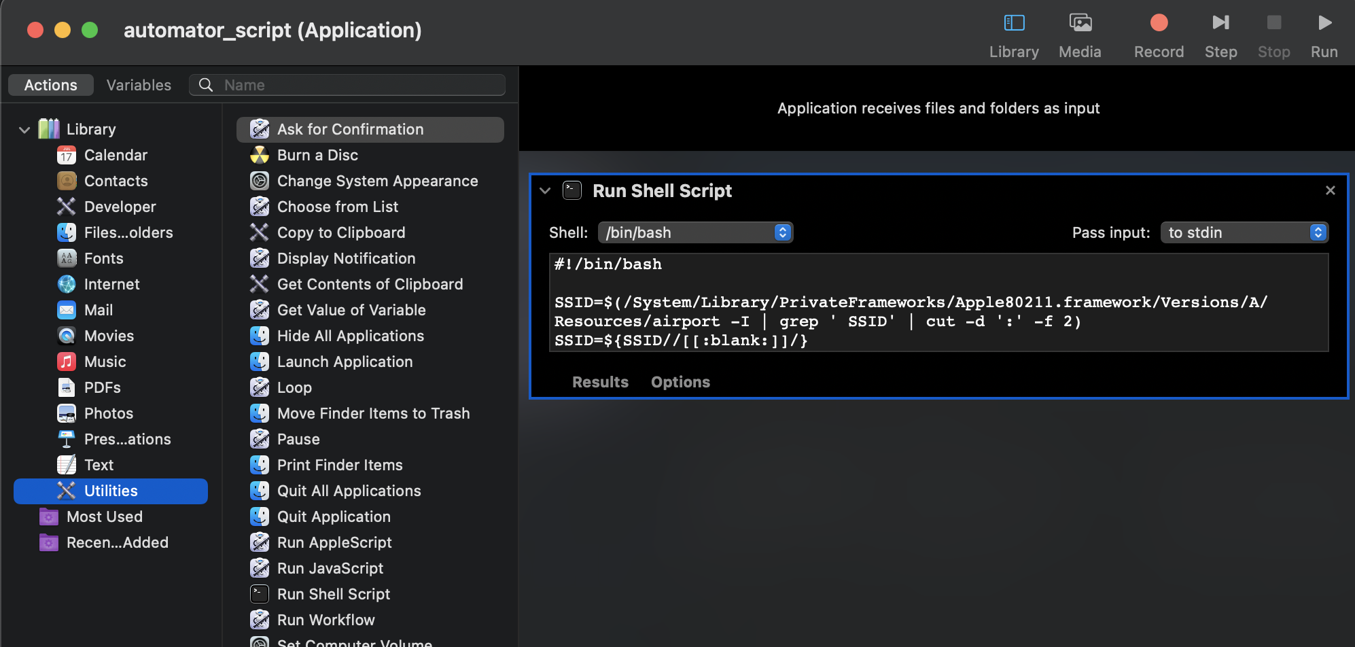The width and height of the screenshot is (1355, 647).
Task: Switch to the Actions tab
Action: 50,85
